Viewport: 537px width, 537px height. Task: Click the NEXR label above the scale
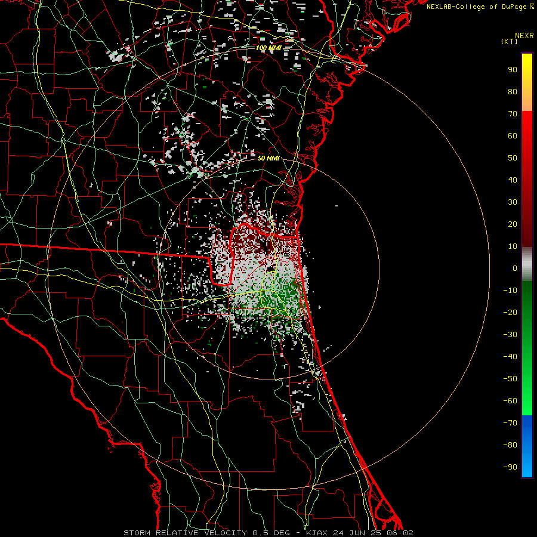click(524, 36)
